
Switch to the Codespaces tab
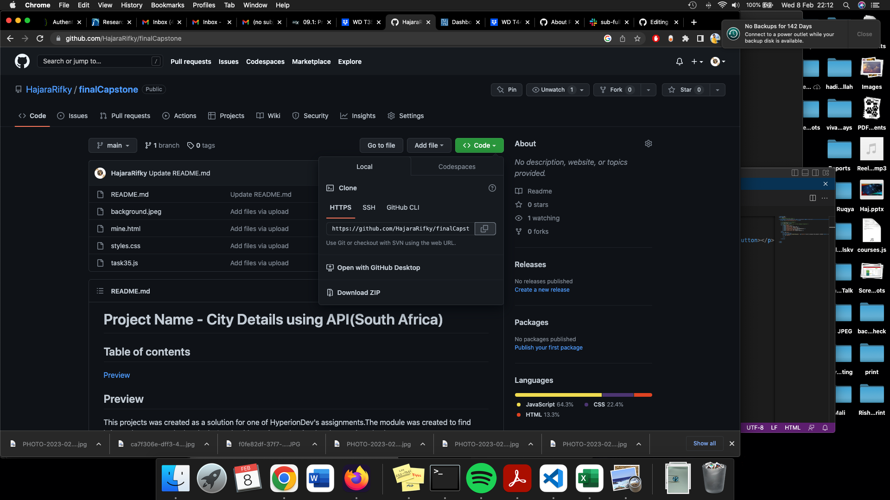pyautogui.click(x=457, y=167)
